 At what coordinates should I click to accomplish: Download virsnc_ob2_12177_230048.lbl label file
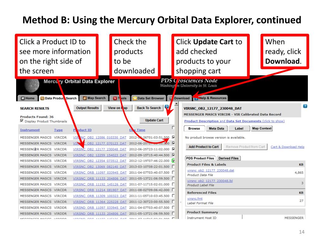[x=210, y=181]
